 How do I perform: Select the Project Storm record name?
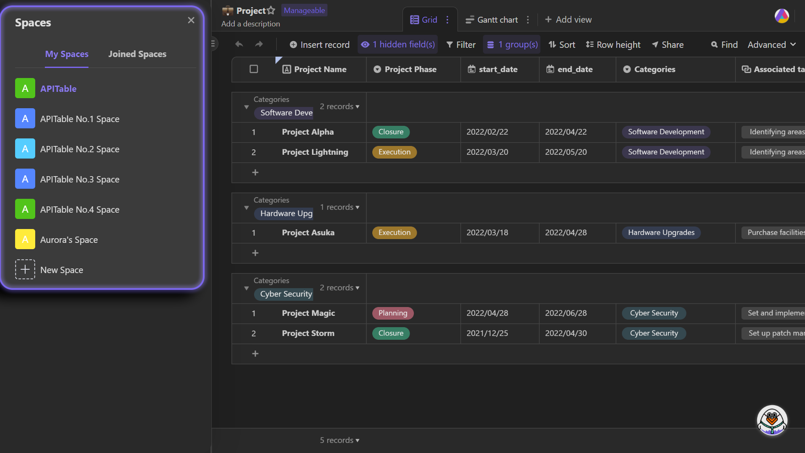coord(308,333)
